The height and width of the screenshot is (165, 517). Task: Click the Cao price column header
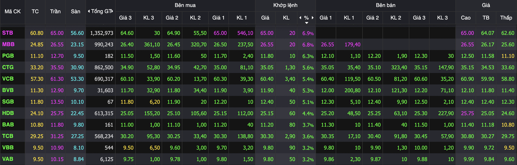(466, 18)
